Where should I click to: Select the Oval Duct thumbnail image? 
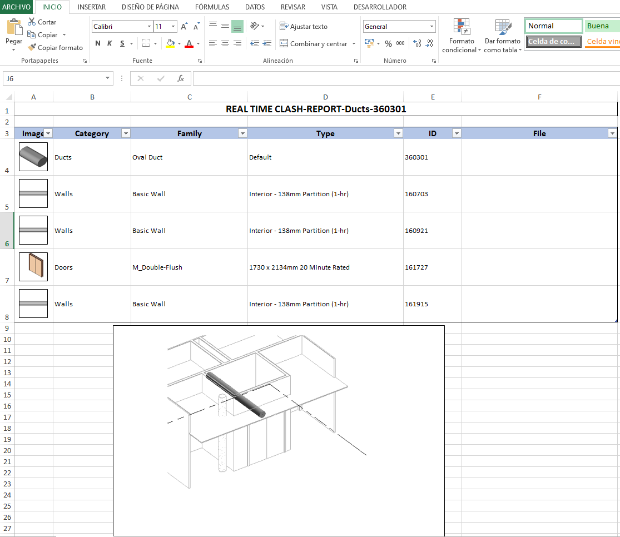tap(33, 157)
